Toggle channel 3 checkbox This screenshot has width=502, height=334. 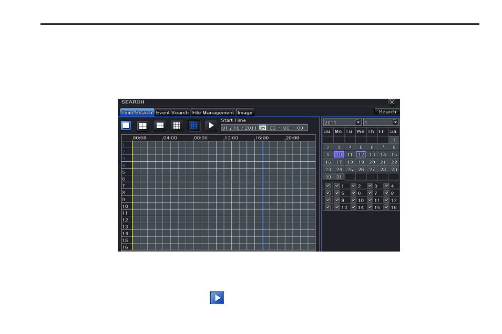click(x=370, y=186)
